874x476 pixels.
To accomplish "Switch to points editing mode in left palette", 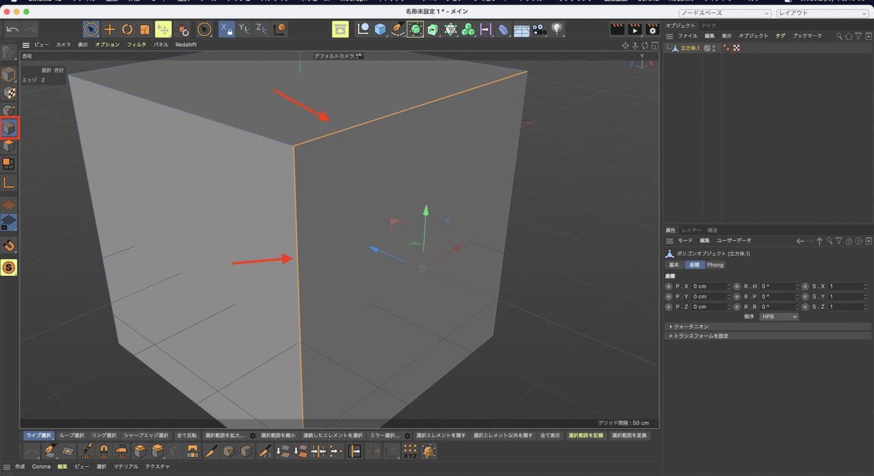I will tap(9, 110).
